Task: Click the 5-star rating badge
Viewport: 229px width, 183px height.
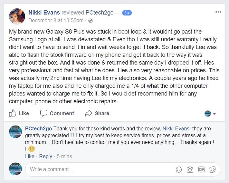Action: (127, 13)
